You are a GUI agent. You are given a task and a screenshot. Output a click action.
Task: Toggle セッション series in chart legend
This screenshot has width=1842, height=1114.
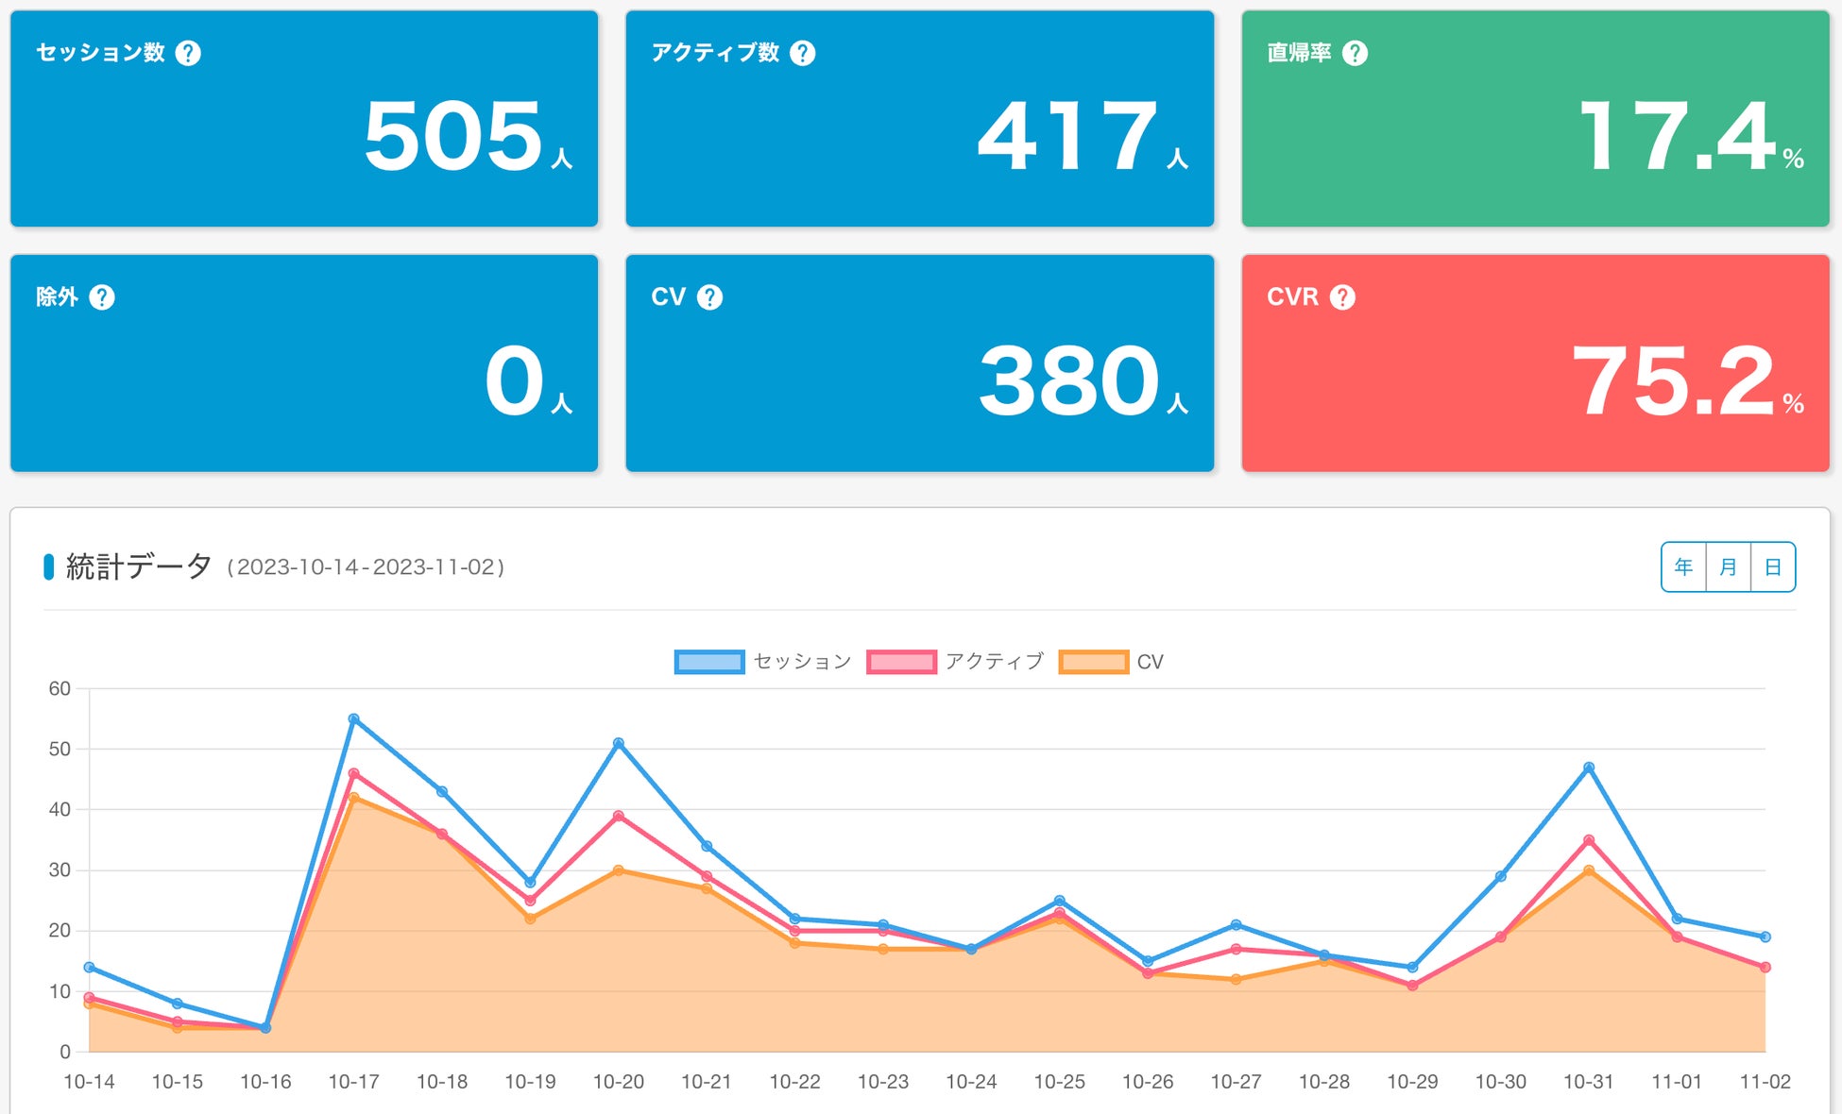802,662
